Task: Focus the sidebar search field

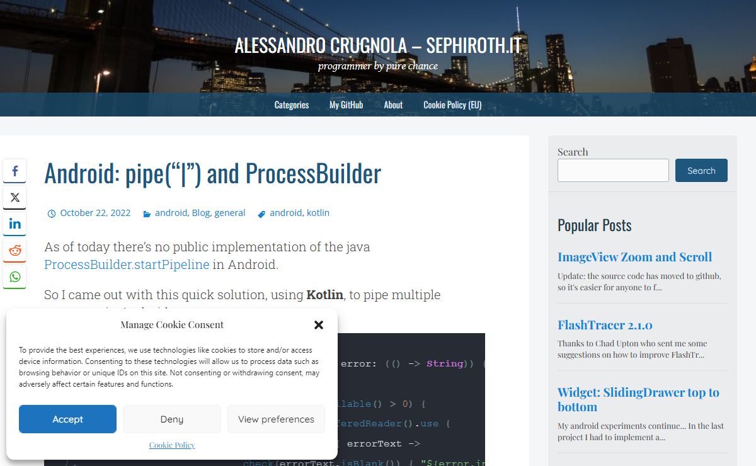Action: (x=613, y=171)
